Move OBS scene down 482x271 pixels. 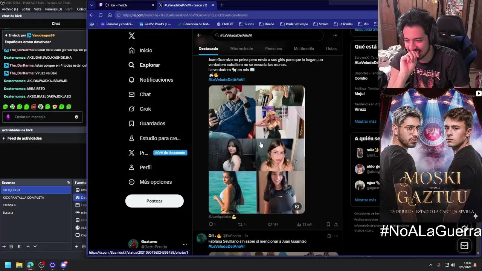[x=35, y=247]
